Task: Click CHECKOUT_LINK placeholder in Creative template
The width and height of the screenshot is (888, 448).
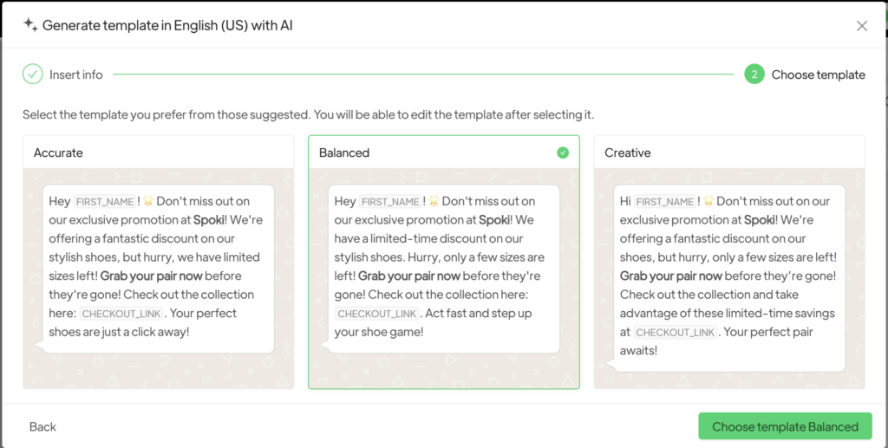Action: click(x=676, y=333)
